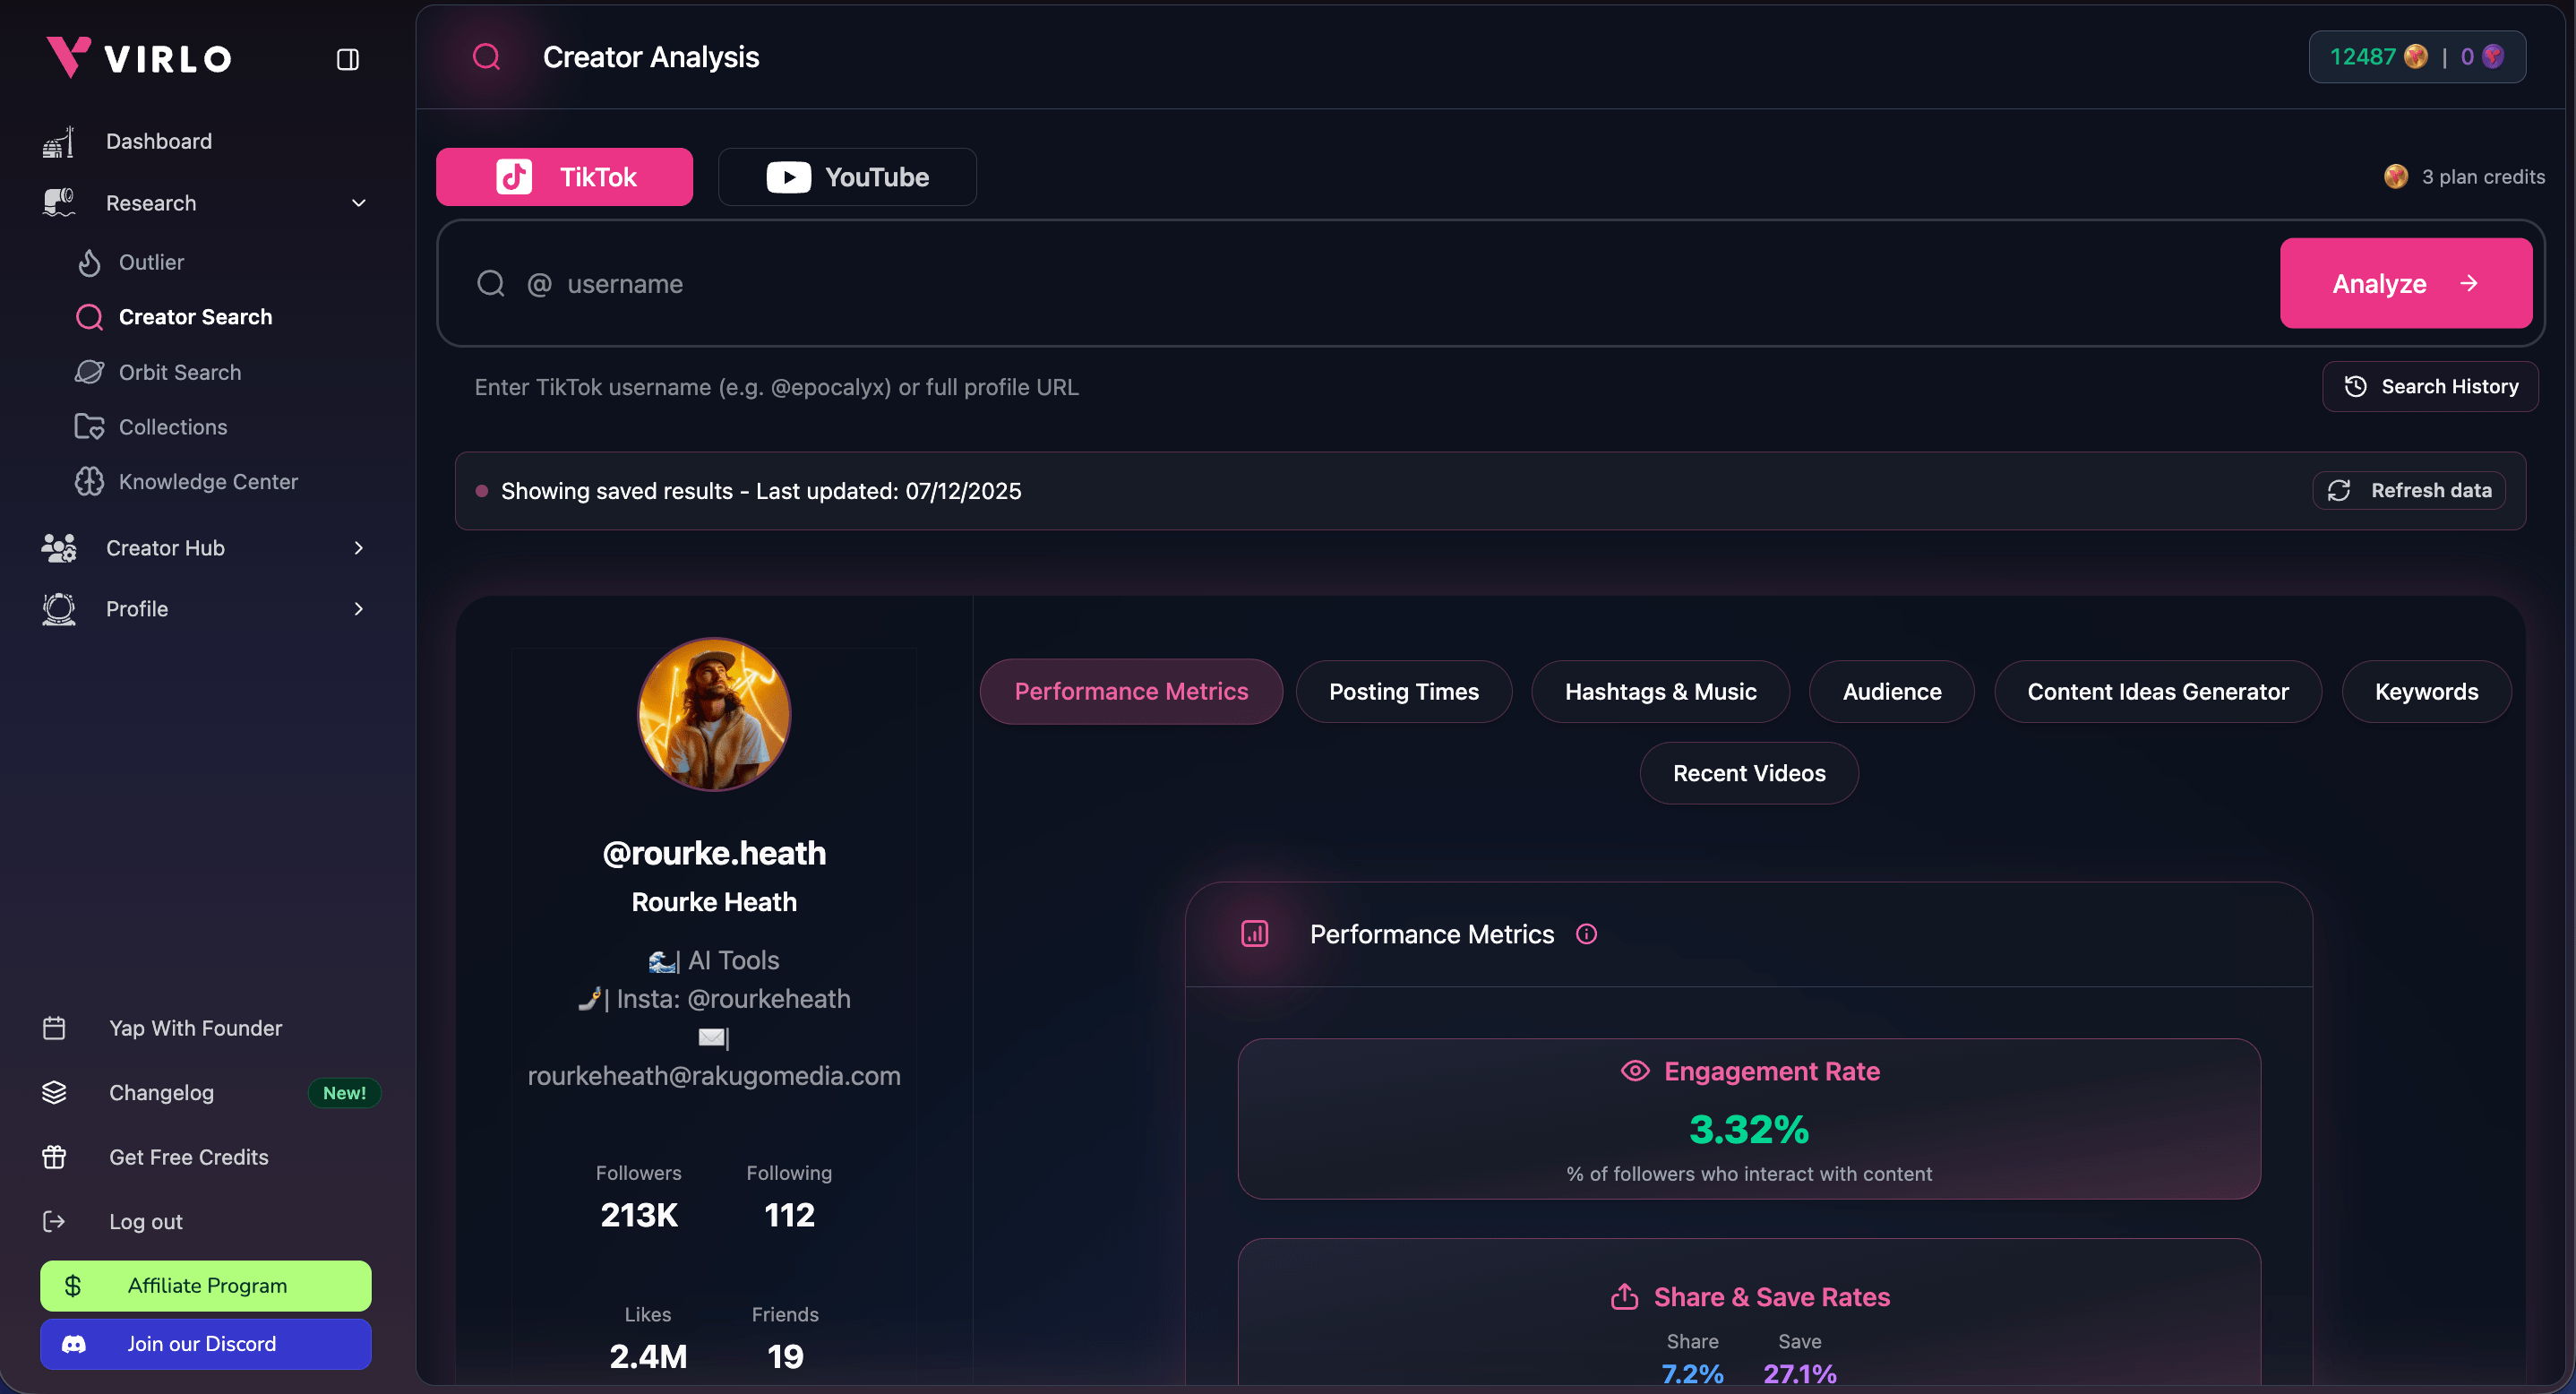Open the Affiliate Program

205,1286
